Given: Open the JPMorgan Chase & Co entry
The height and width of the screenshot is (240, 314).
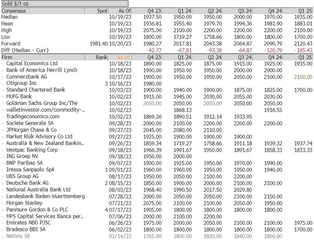Looking at the screenshot, I should [x=31, y=130].
